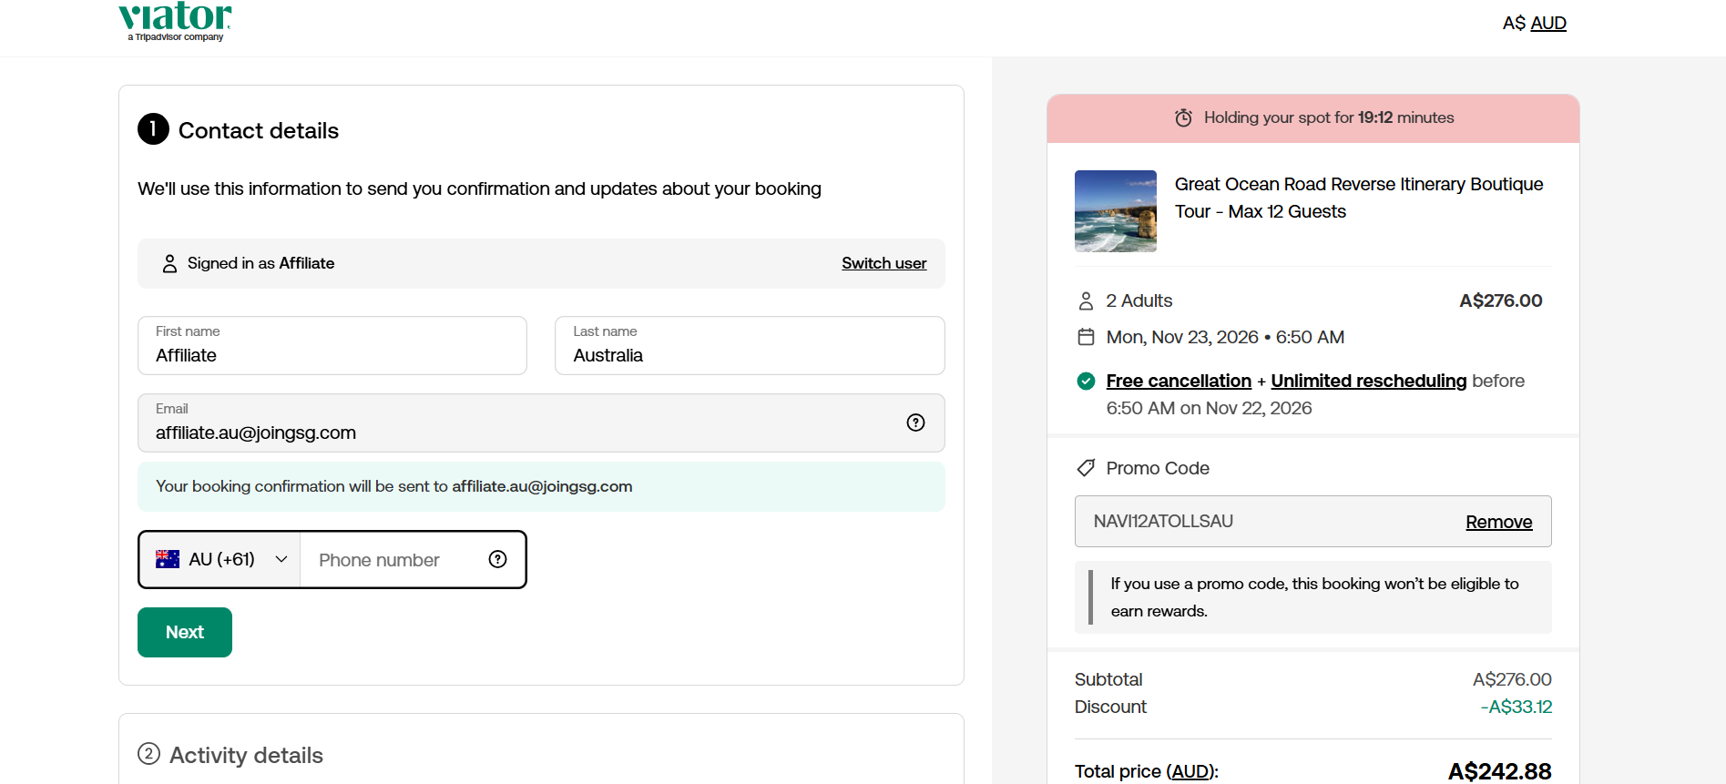Click the phone number help icon
Viewport: 1726px width, 784px height.
[497, 559]
